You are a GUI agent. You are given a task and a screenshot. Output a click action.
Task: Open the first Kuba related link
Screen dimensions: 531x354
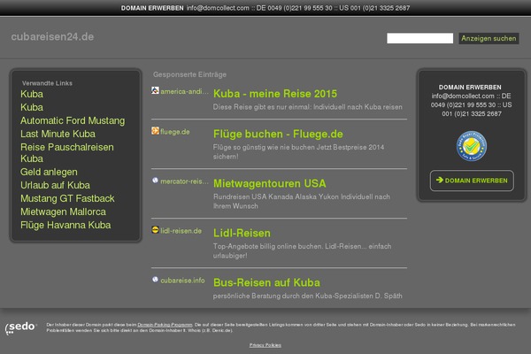tap(32, 94)
